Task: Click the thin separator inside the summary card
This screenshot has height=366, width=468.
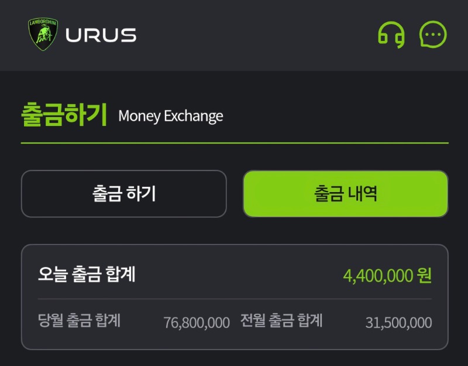Action: pos(235,299)
